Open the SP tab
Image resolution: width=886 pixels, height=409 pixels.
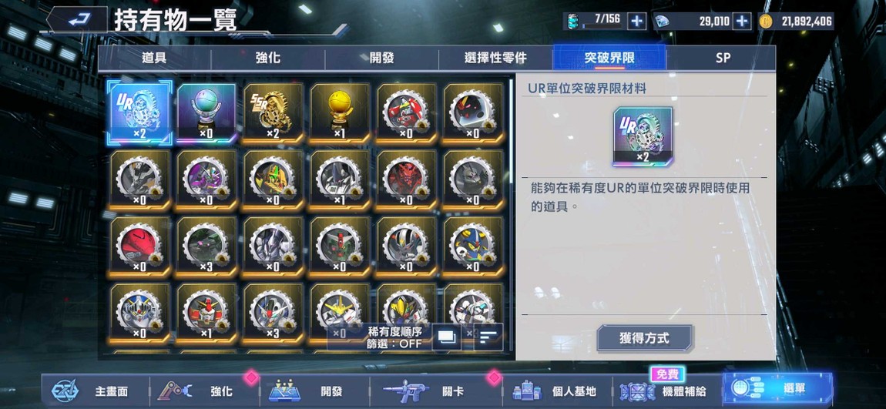[722, 58]
